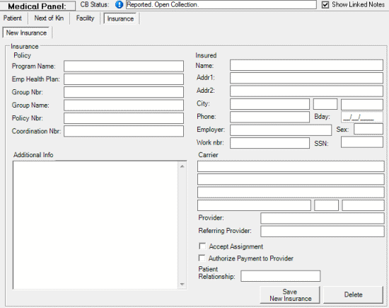Viewport: 389px width, 308px height.
Task: Click the Program Name input field
Action: point(124,67)
